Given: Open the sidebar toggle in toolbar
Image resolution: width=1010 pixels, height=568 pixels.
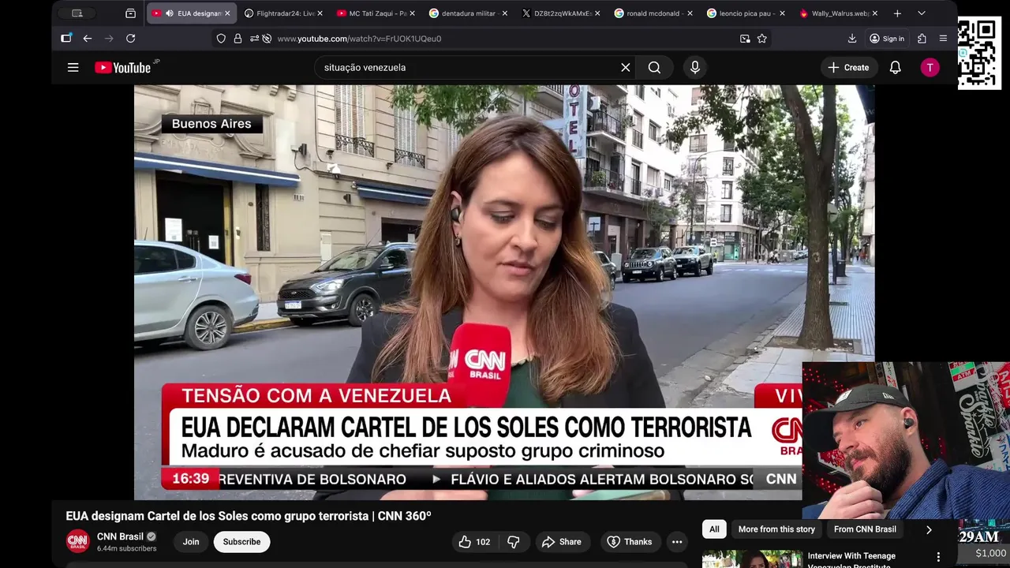Looking at the screenshot, I should pyautogui.click(x=66, y=39).
